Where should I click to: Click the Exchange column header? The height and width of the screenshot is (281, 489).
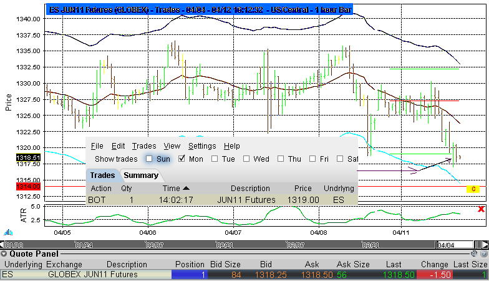coord(64,265)
